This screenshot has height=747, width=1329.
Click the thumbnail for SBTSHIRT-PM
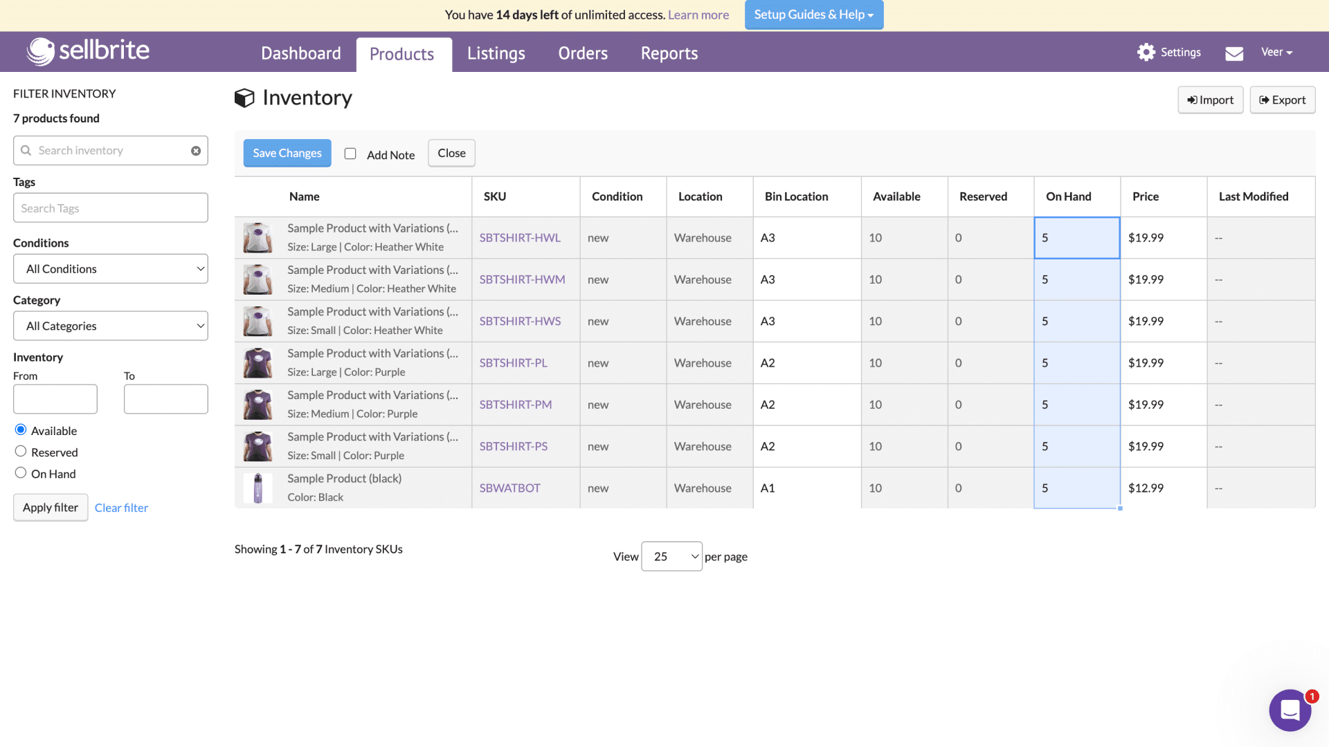pyautogui.click(x=257, y=405)
